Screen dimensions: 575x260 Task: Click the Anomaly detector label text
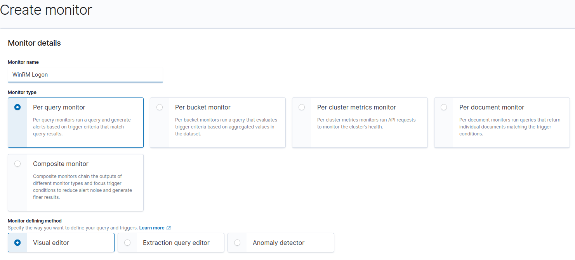[x=278, y=243]
